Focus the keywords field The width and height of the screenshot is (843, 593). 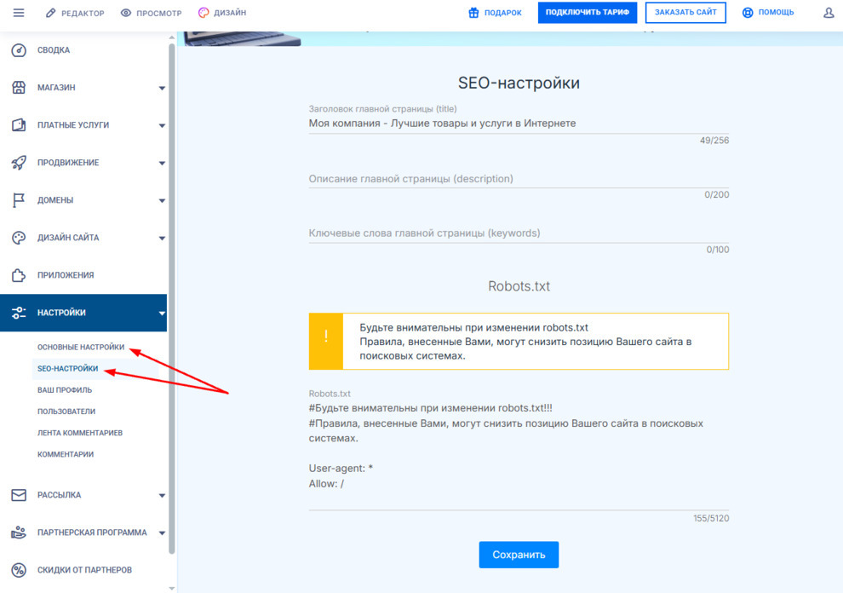pyautogui.click(x=519, y=233)
